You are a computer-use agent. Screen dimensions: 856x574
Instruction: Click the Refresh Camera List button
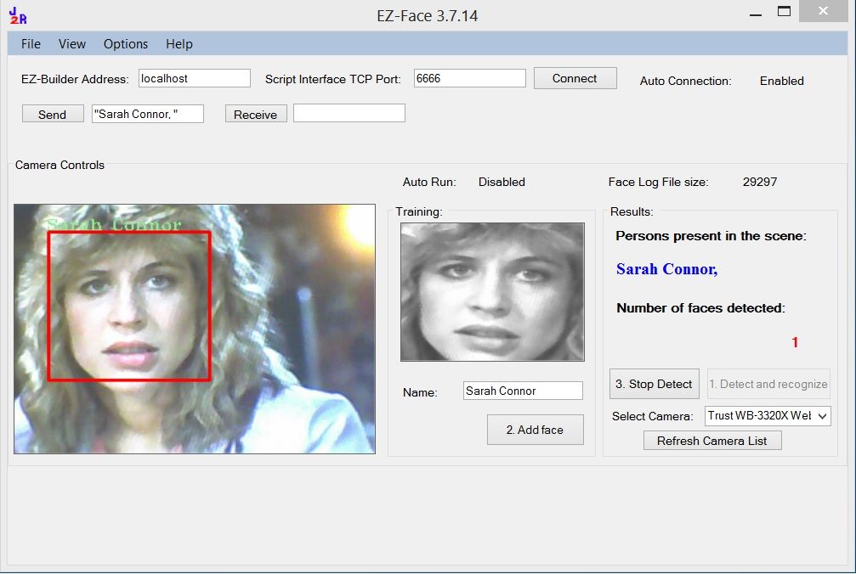coord(712,440)
